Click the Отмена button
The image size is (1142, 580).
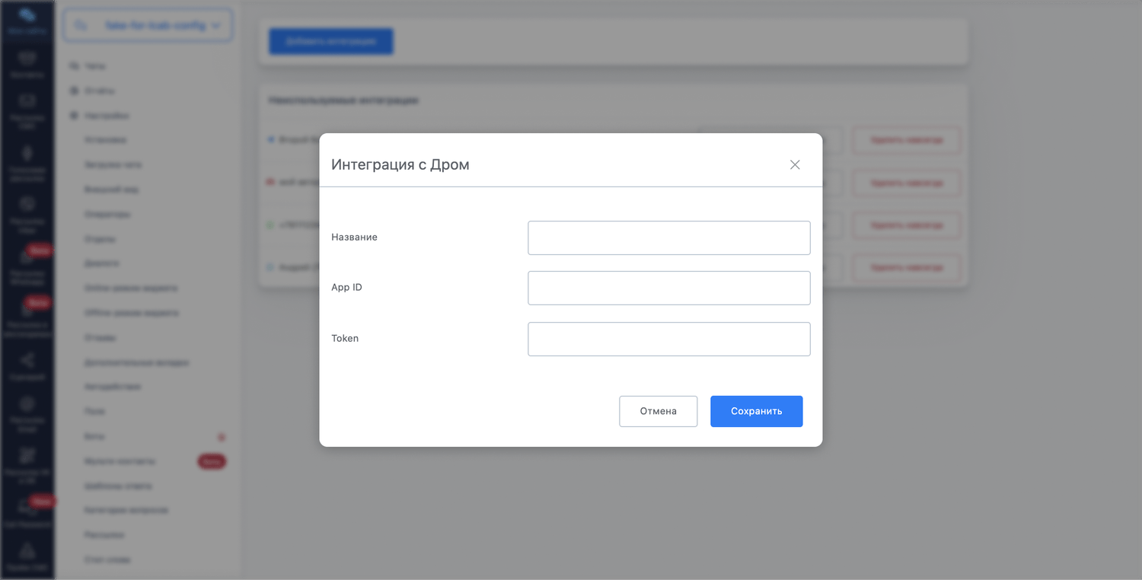[x=659, y=411]
